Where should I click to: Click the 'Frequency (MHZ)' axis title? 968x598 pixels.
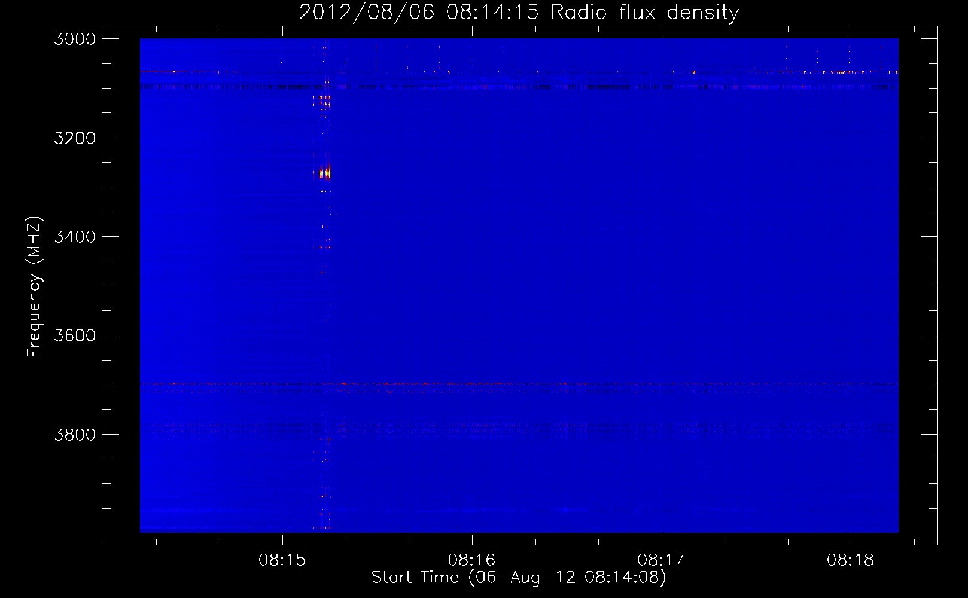pyautogui.click(x=34, y=287)
